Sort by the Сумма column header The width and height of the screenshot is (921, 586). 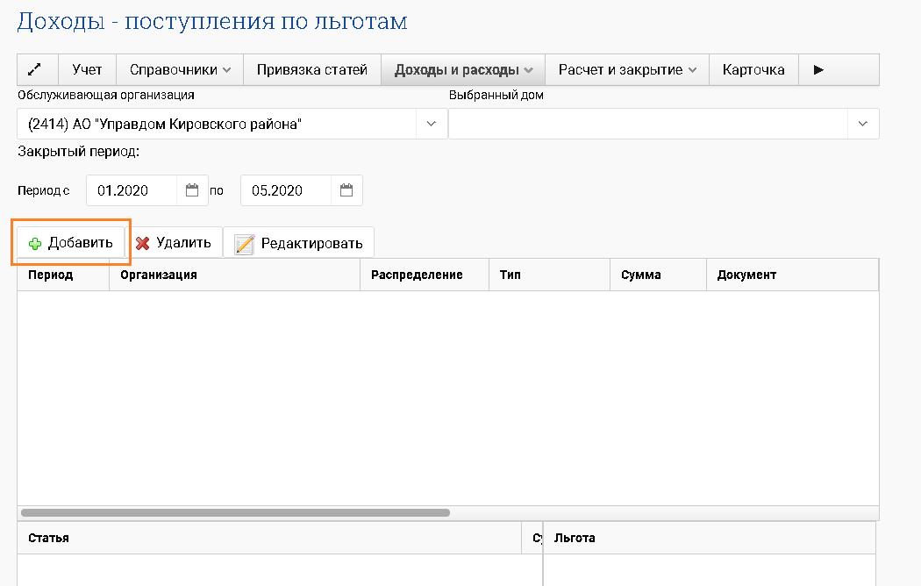pos(640,275)
